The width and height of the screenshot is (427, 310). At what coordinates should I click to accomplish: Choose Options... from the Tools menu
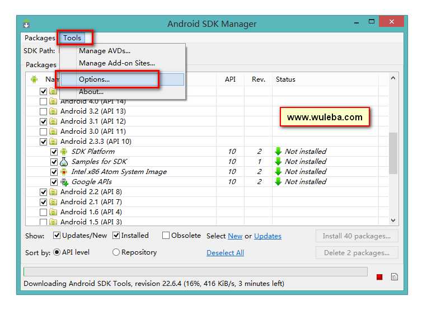[x=123, y=79]
